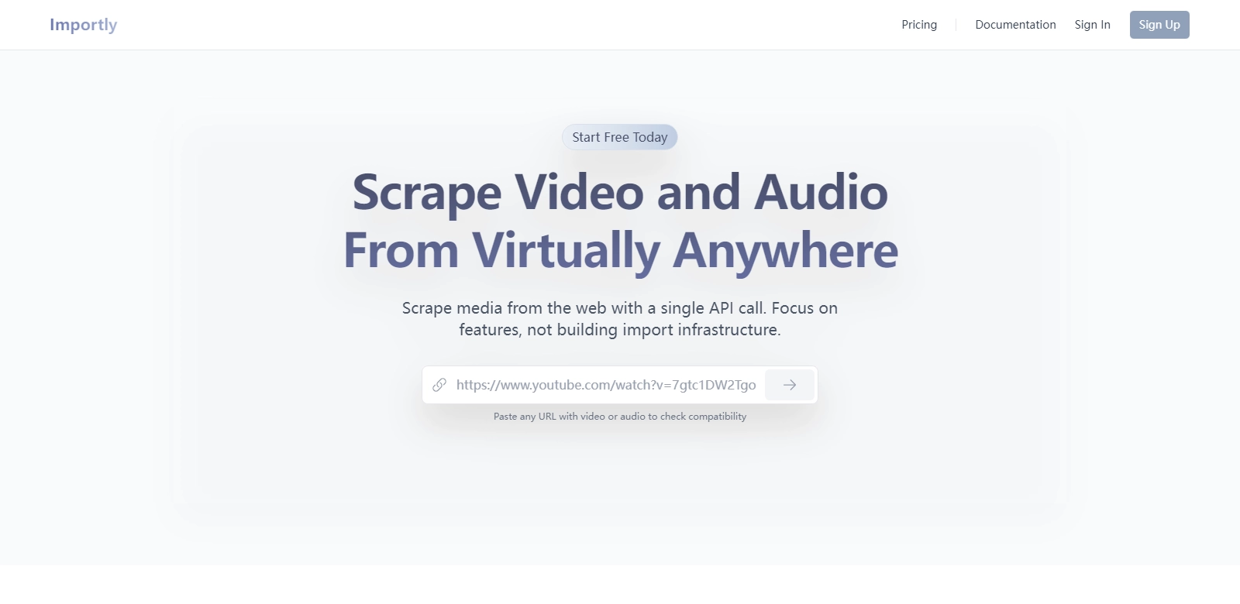Image resolution: width=1240 pixels, height=604 pixels.
Task: Click the 'Paste any URL' helper text
Action: coord(619,417)
